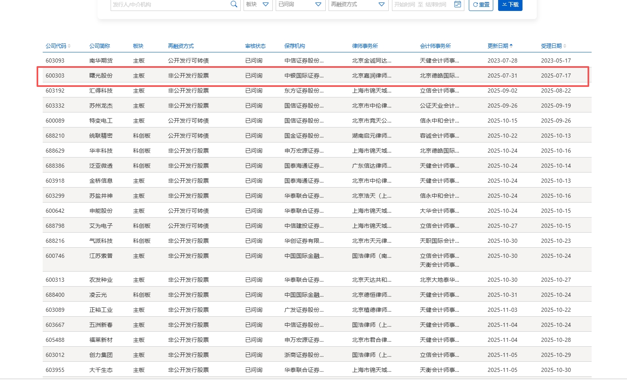627x380 pixels.
Task: Select 农发种业 company name
Action: (101, 280)
